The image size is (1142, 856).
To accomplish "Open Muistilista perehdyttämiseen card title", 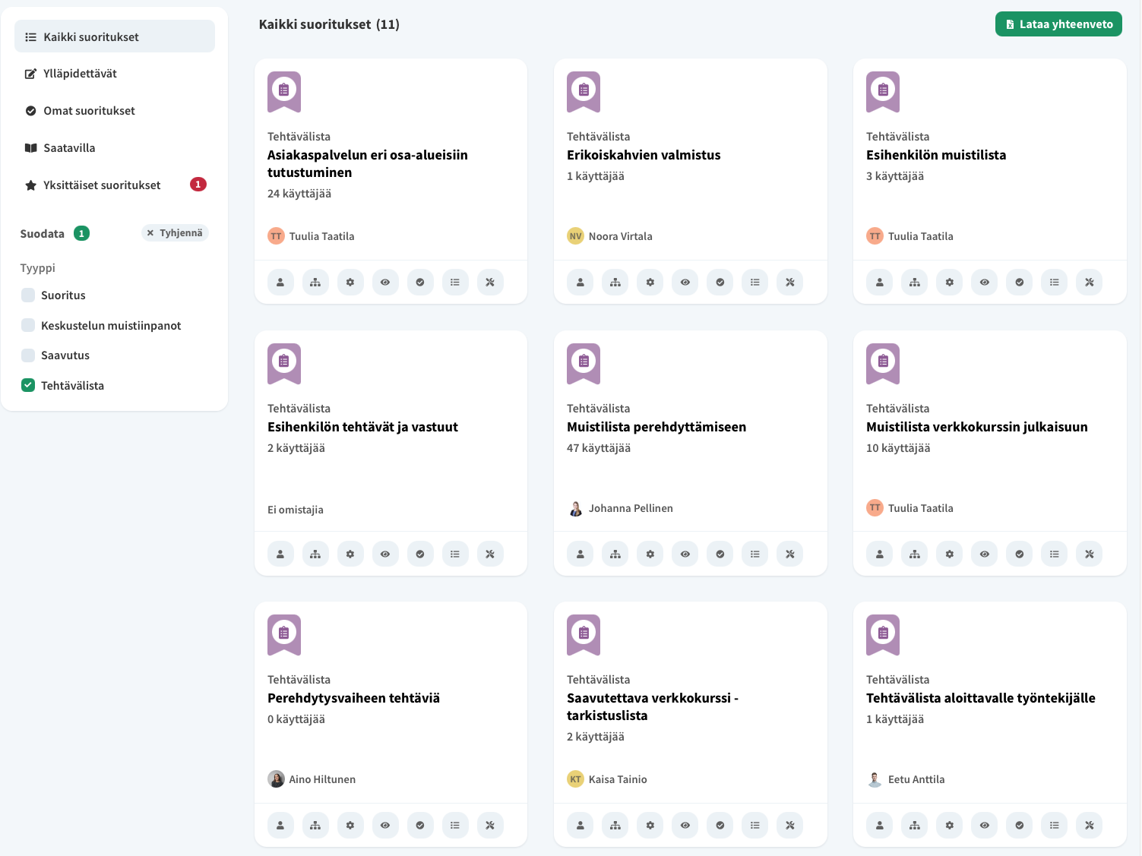I will 656,427.
